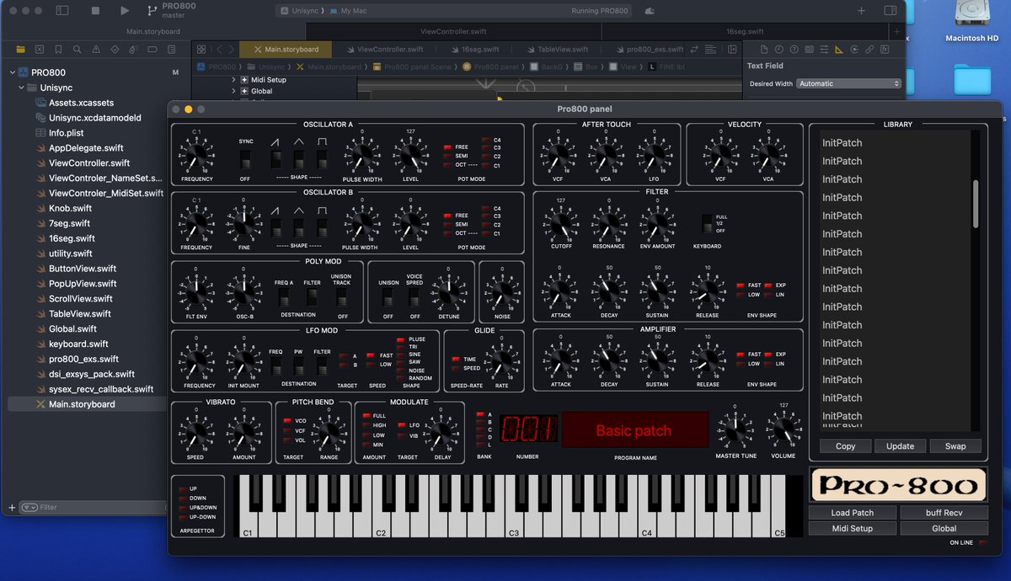Toggle LFO Mod PW destination switch
1011x581 pixels.
coord(298,365)
